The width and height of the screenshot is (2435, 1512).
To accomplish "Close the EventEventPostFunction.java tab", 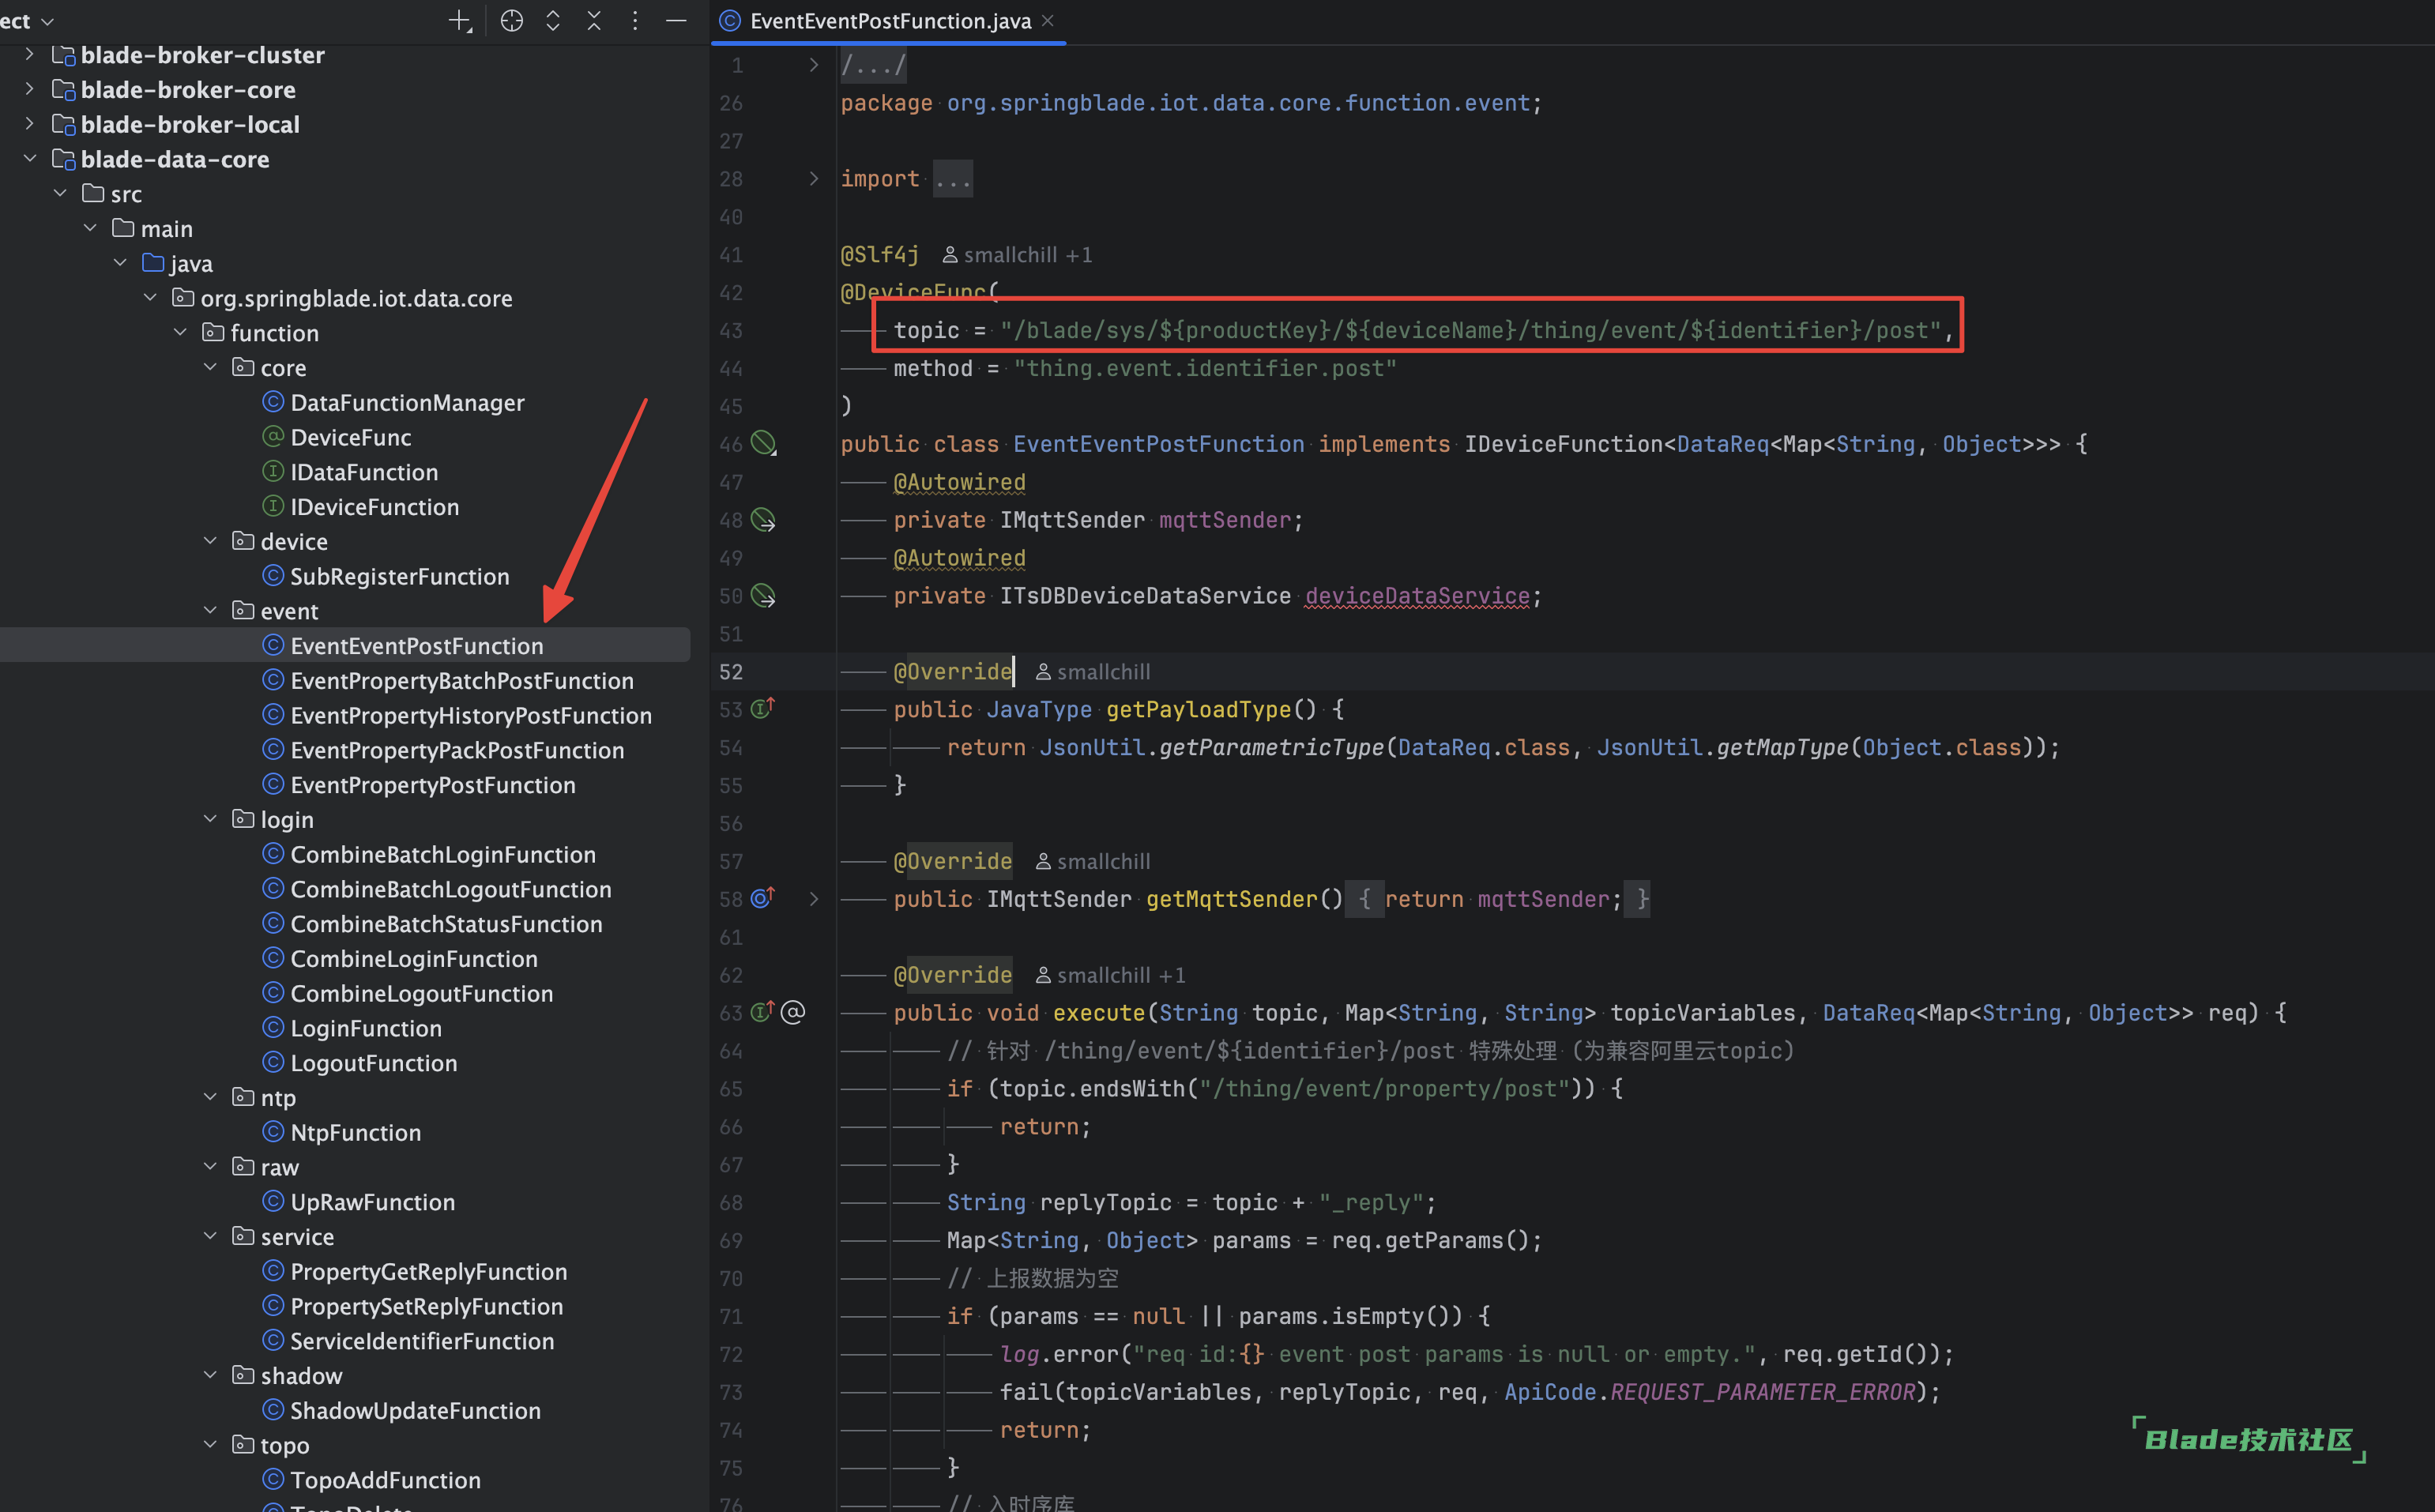I will pos(1048,21).
